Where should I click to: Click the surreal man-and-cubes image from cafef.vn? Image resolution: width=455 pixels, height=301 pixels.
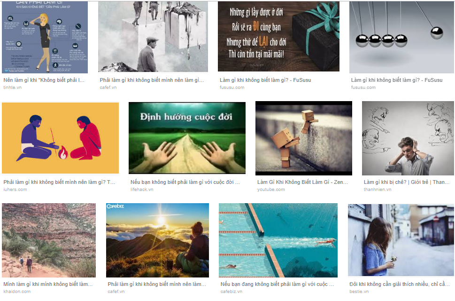(x=153, y=37)
